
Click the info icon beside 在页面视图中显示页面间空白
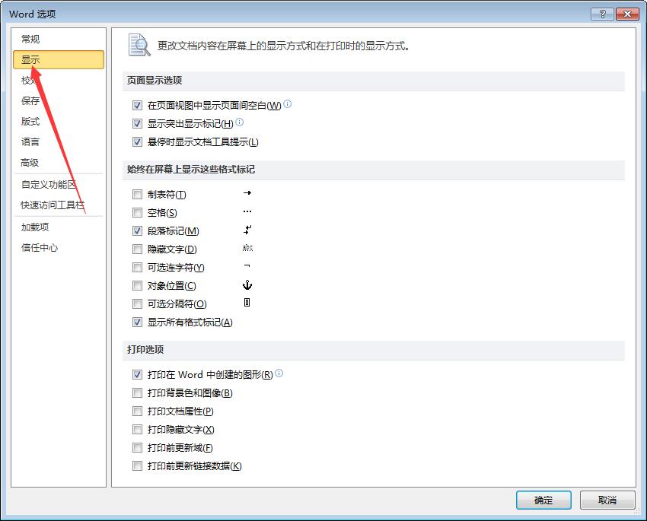coord(288,104)
